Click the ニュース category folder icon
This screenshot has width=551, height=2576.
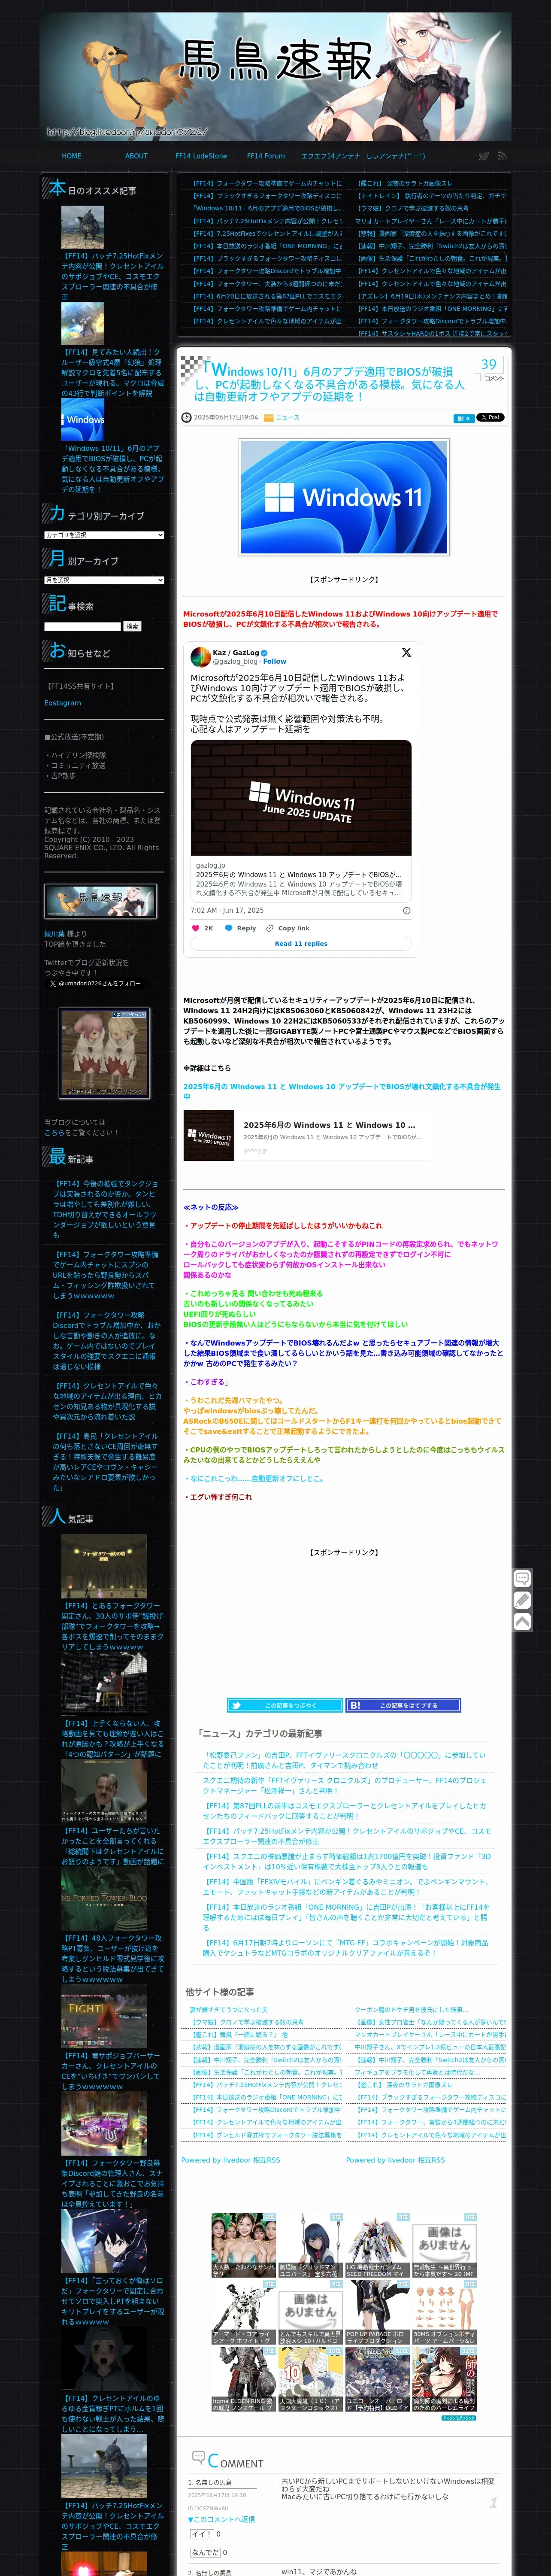268,418
